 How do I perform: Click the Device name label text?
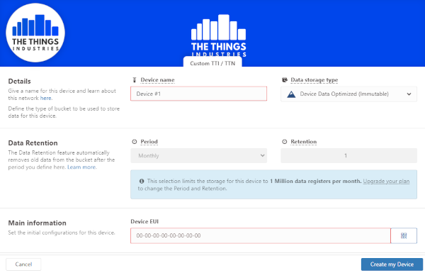(157, 80)
